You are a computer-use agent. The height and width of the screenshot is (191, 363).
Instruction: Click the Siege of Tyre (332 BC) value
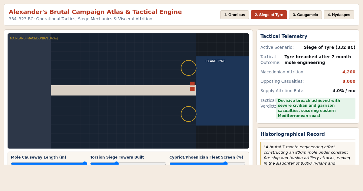pos(329,47)
